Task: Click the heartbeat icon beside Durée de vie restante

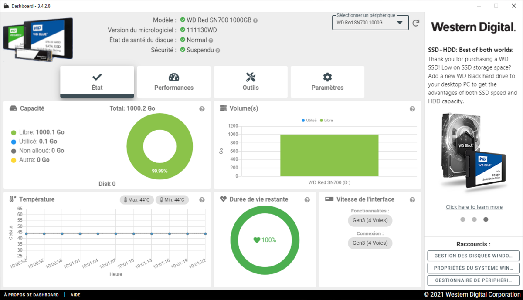Action: pos(223,199)
